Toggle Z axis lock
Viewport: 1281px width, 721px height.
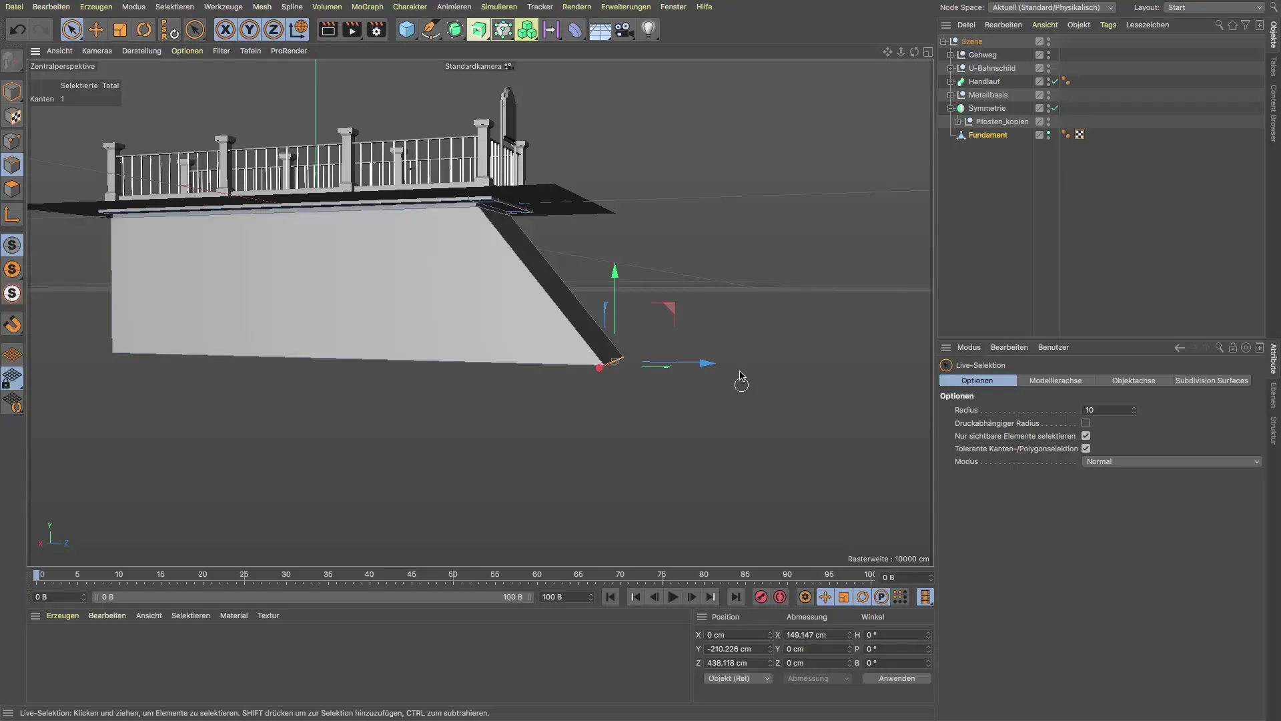274,29
